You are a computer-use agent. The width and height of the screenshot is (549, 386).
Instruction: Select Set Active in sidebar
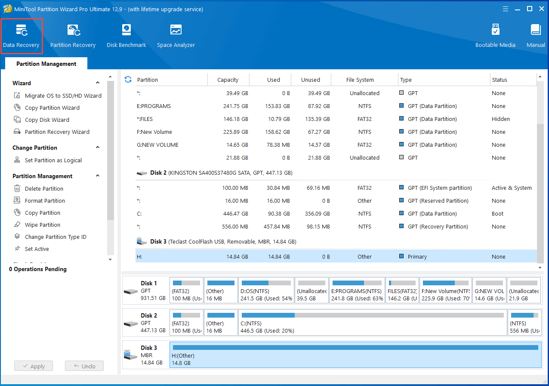[x=31, y=249]
